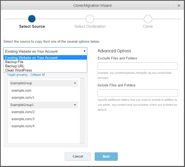Collapse ExampleGroup using its arrow
The width and height of the screenshot is (185, 167).
pos(75,83)
